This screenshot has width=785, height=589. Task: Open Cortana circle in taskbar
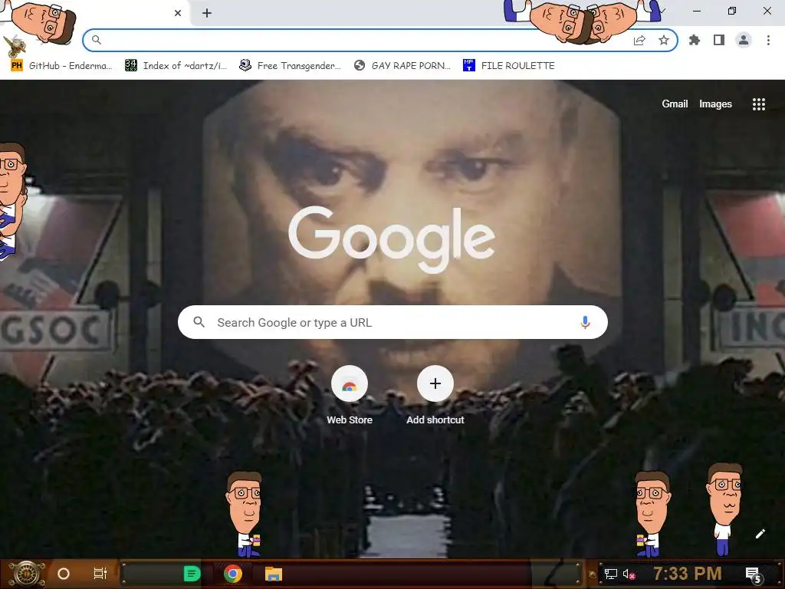[x=64, y=574]
